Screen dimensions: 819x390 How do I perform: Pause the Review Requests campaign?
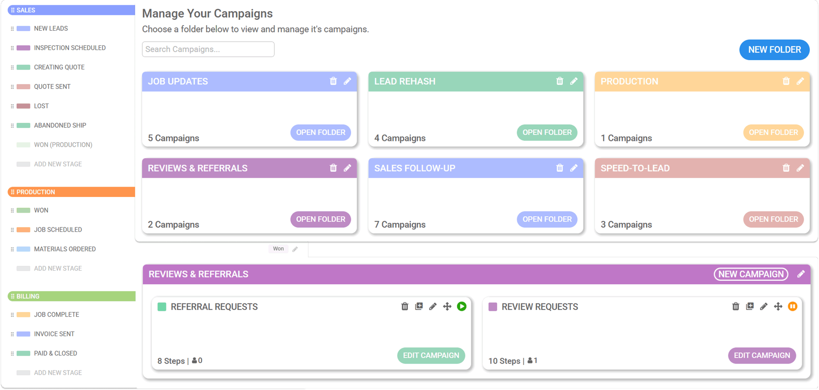792,307
